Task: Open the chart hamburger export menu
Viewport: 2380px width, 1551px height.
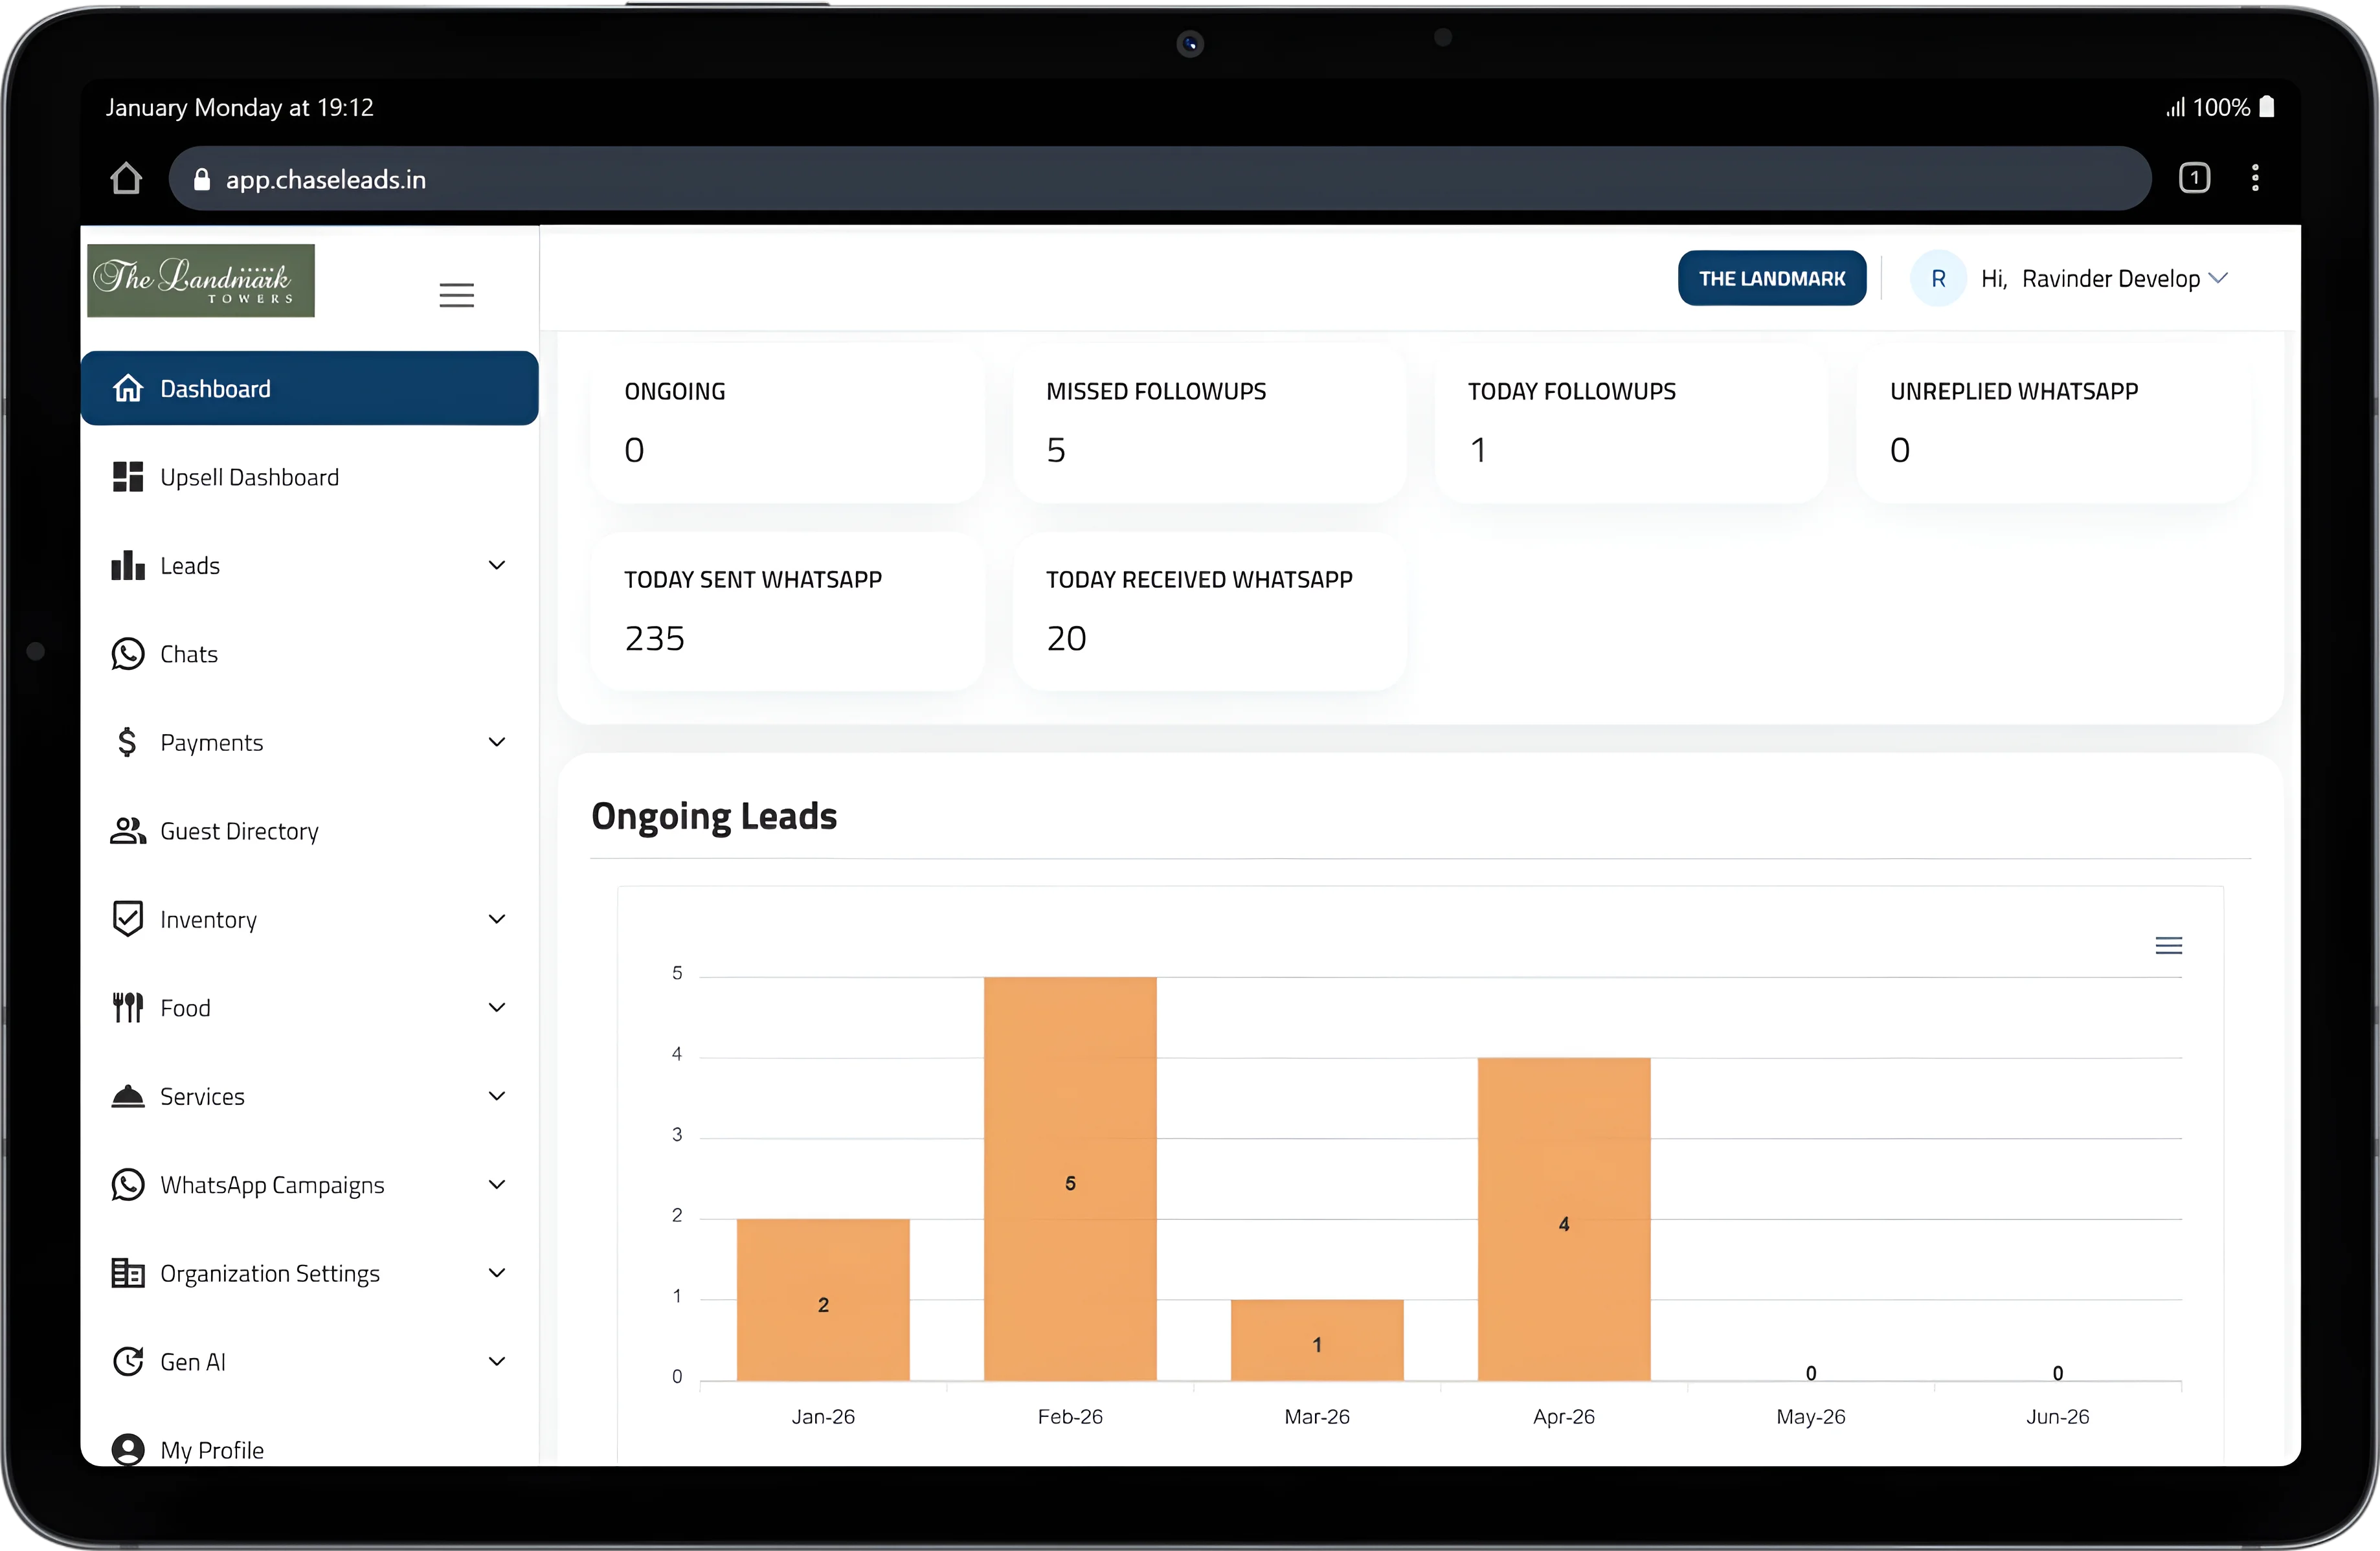Action: pos(2169,945)
